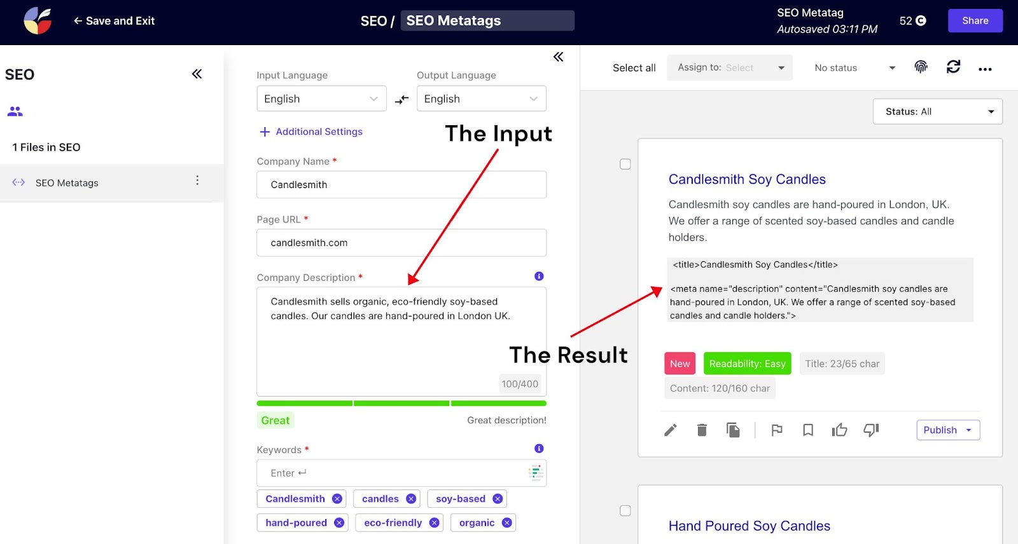Thumbs down the Candlesmith Soy Candles result
Image resolution: width=1018 pixels, height=544 pixels.
871,430
